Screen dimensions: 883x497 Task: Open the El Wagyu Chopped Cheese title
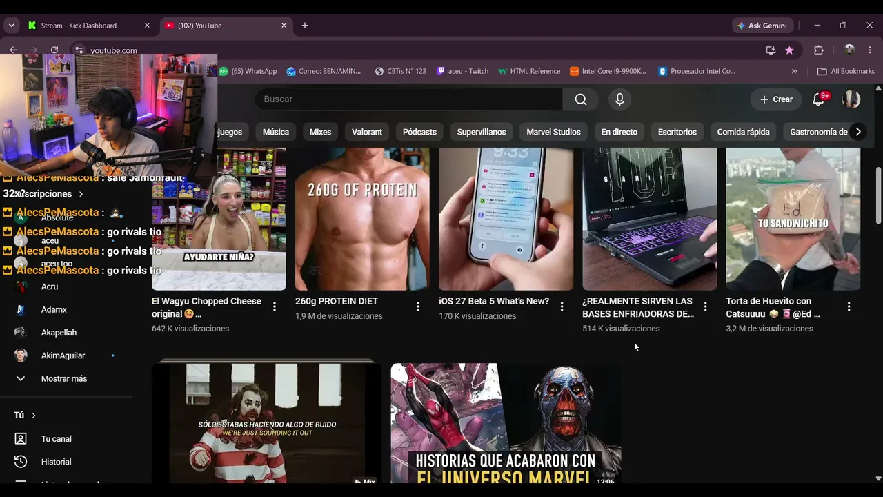[206, 307]
